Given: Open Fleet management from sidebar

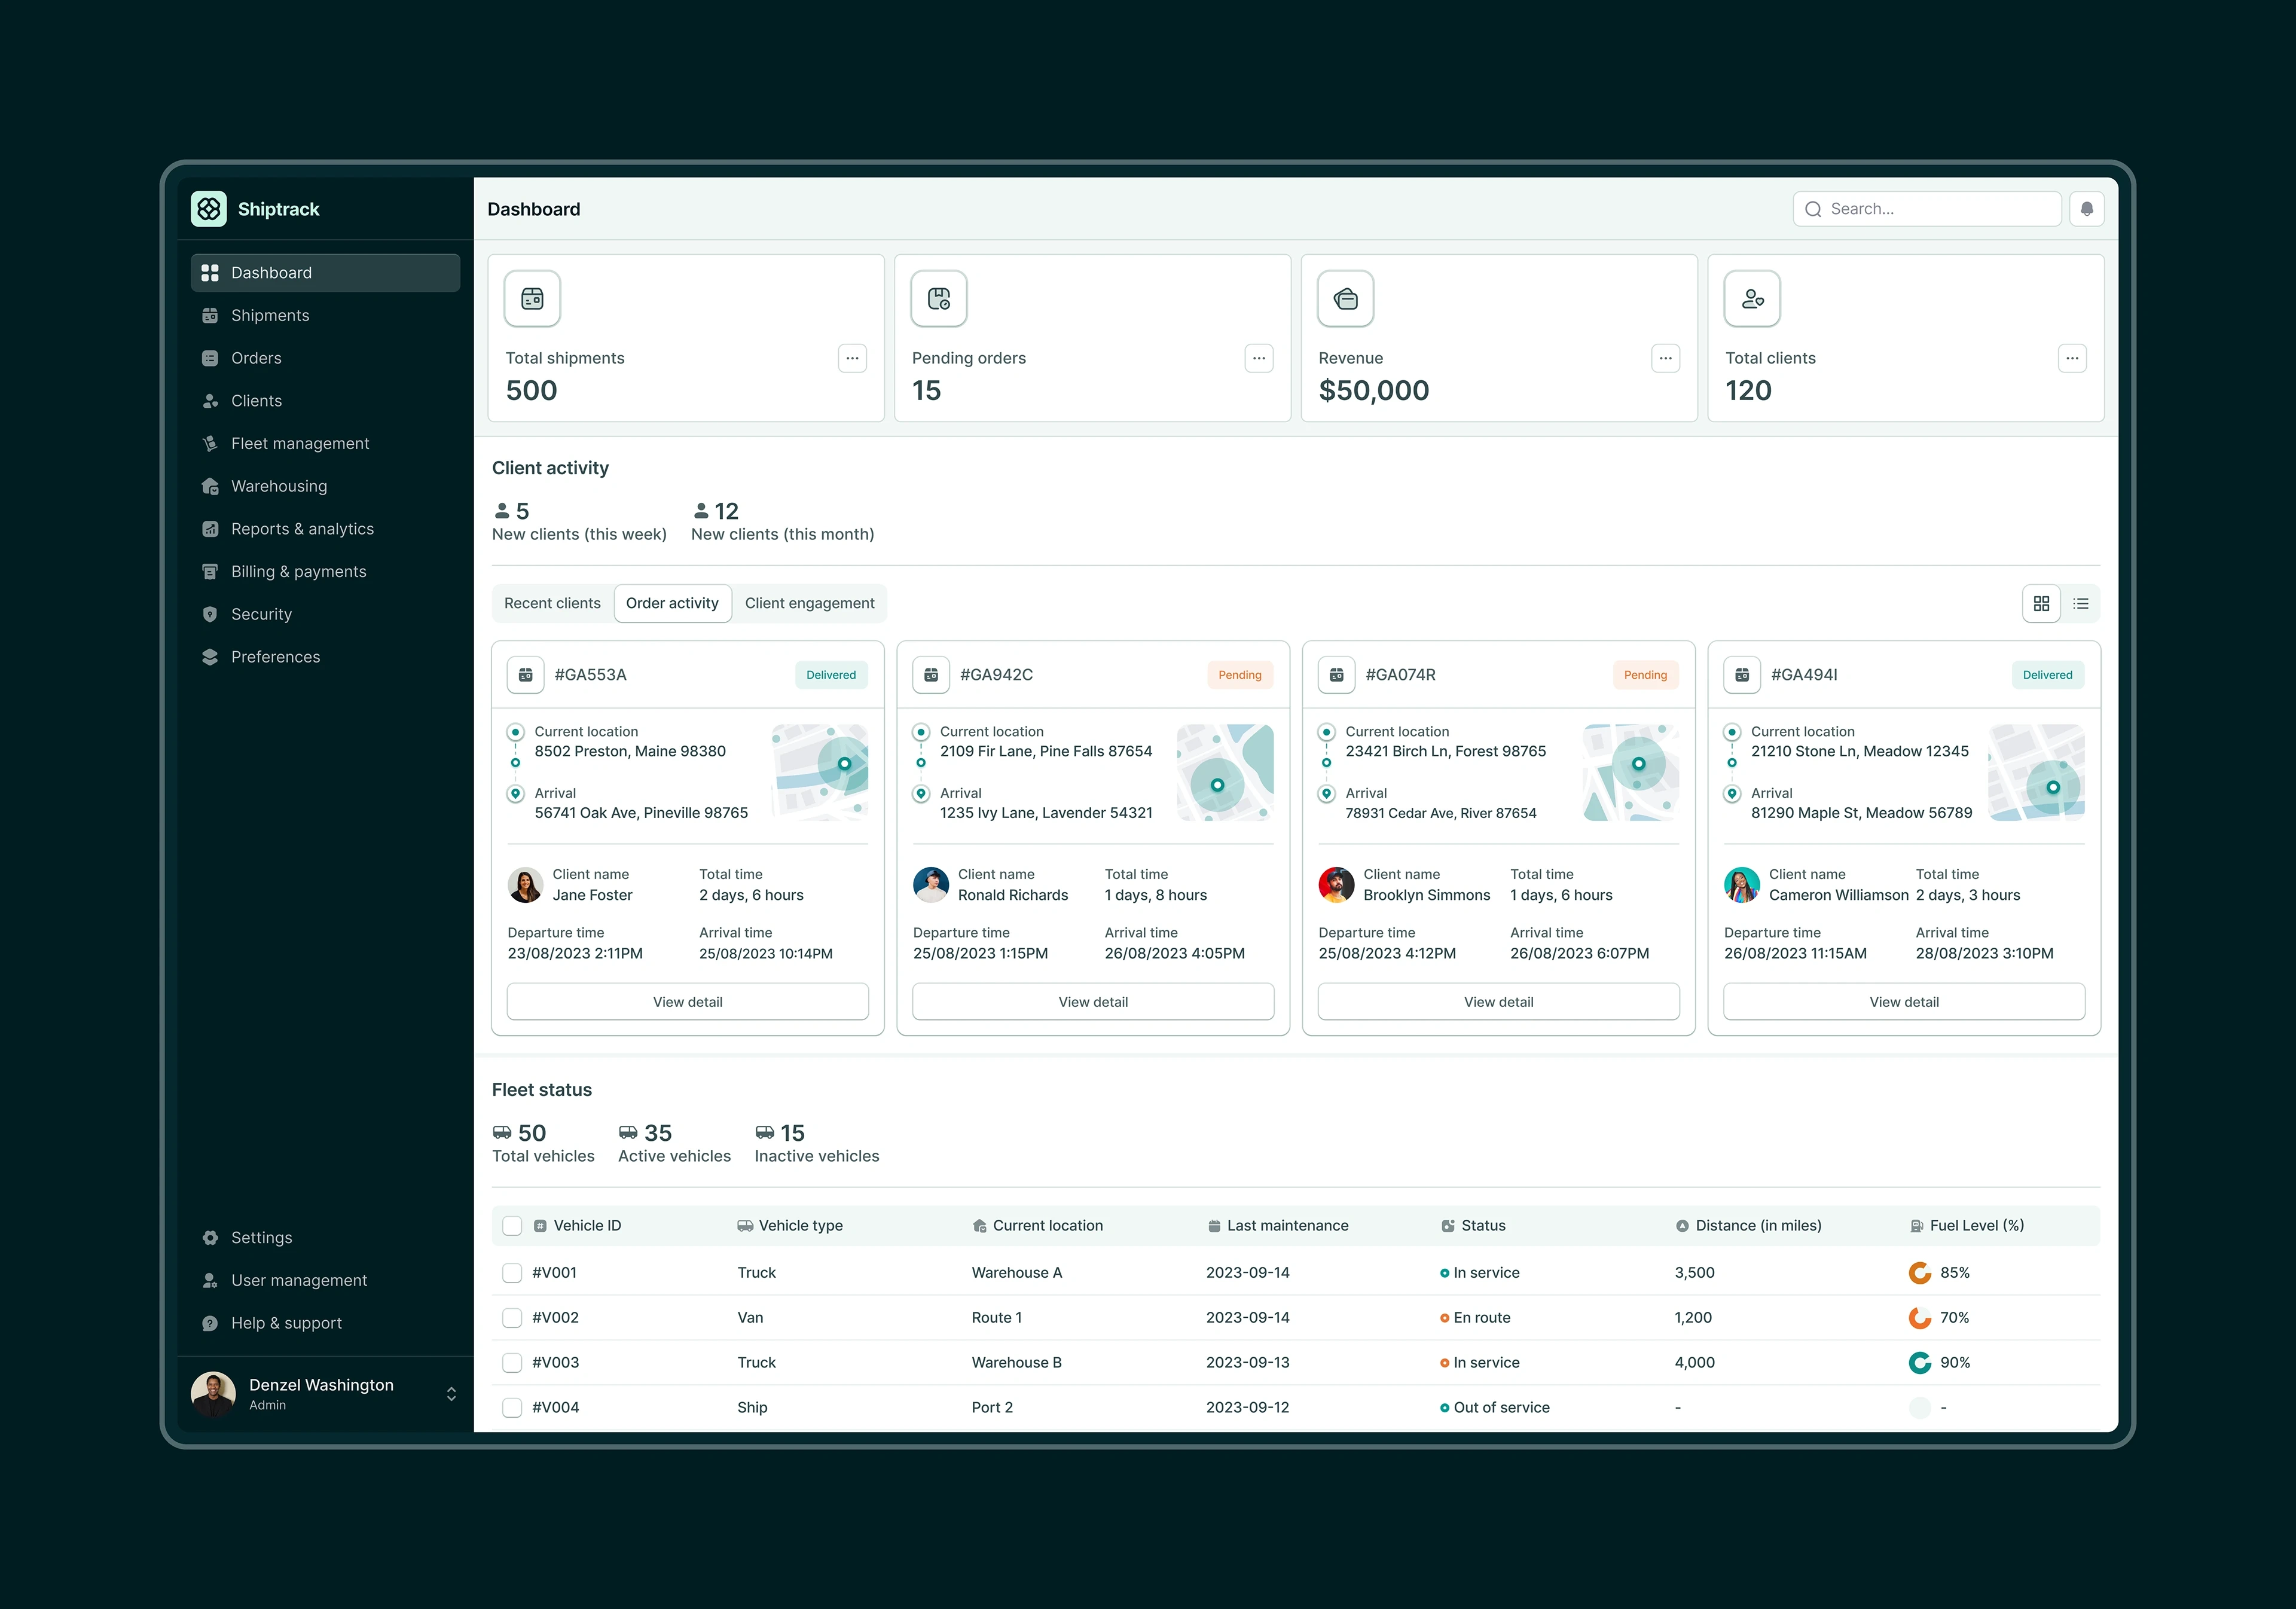Looking at the screenshot, I should coord(300,443).
